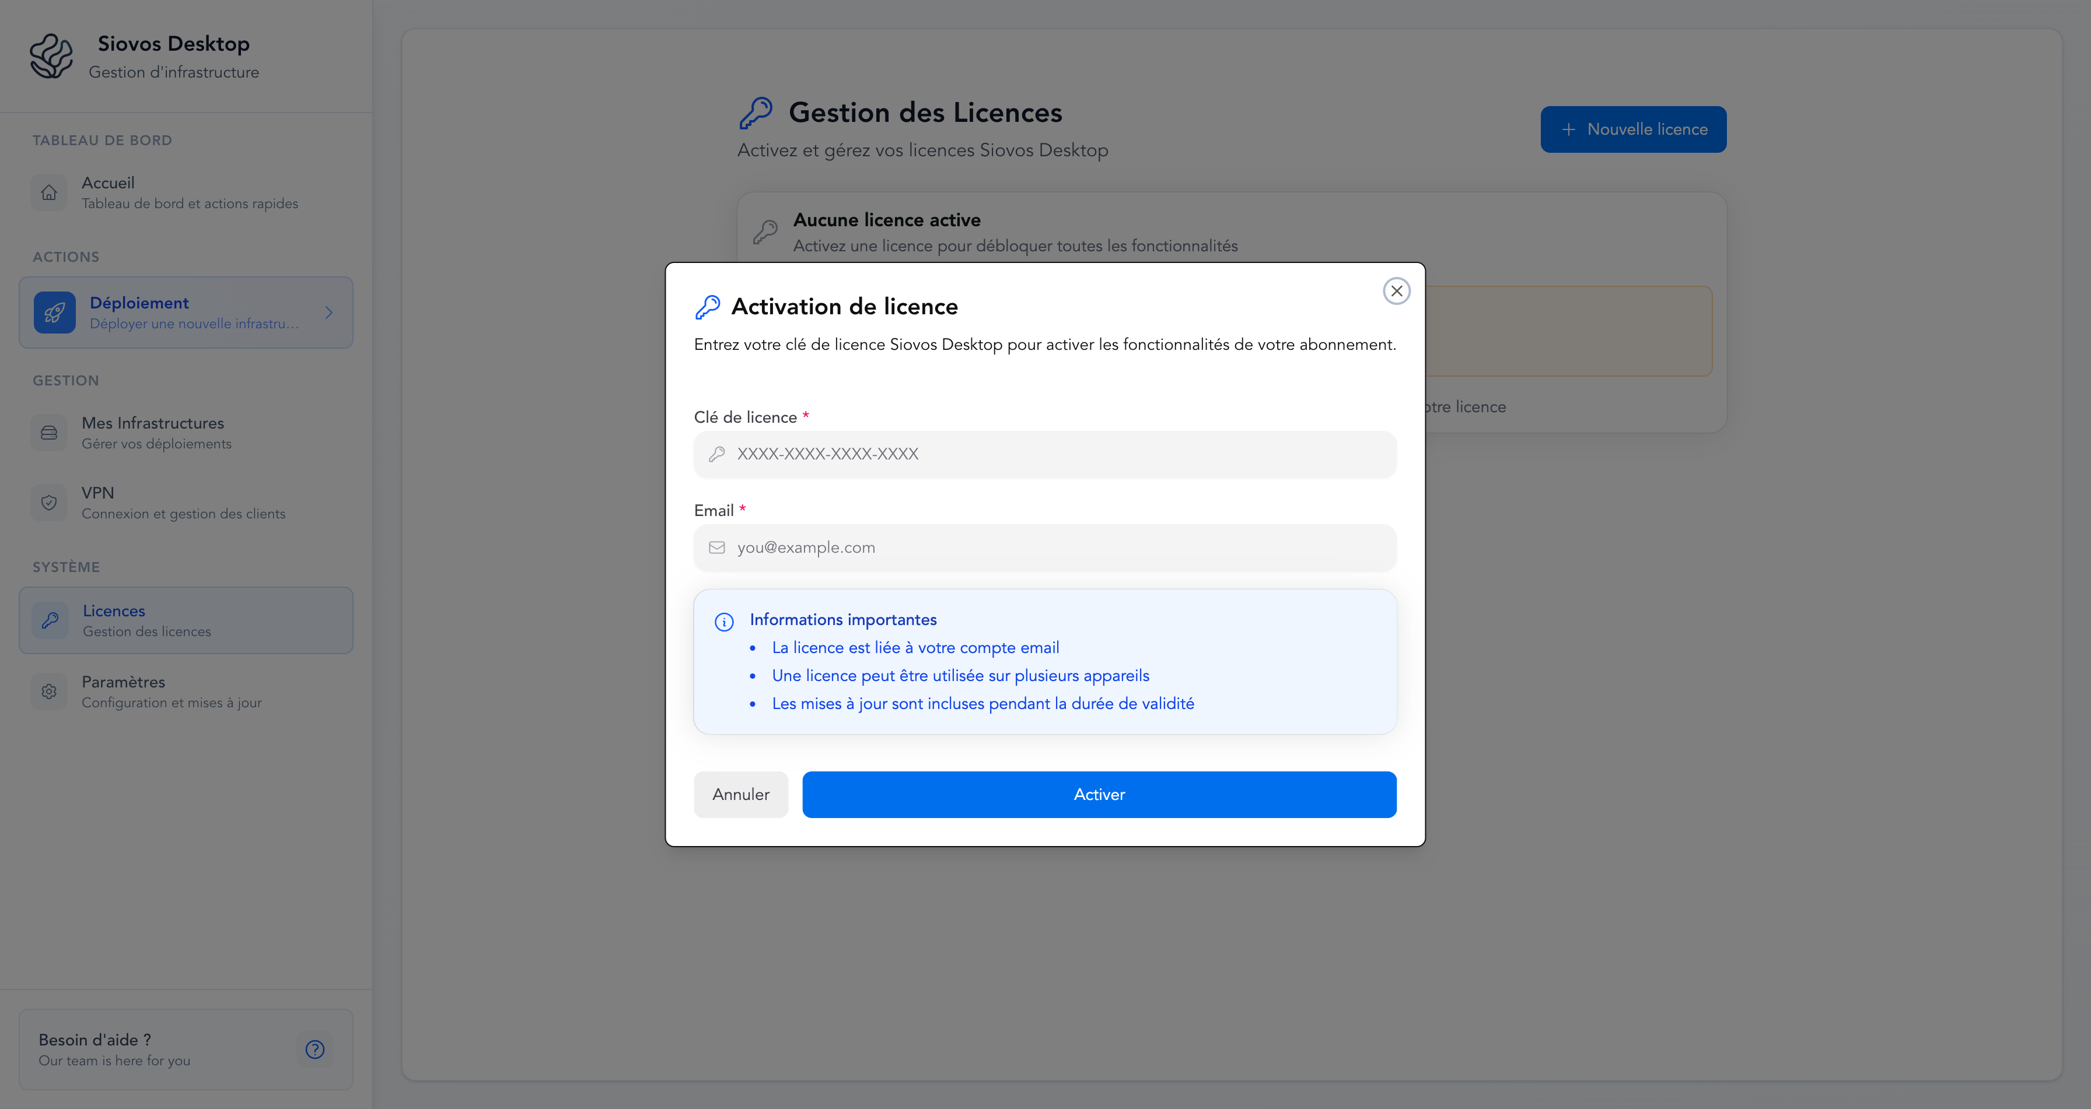Click the info icon next to Informations importantes

[x=723, y=622]
